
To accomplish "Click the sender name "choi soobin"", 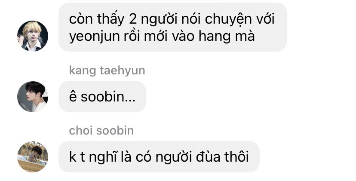I will click(x=101, y=131).
